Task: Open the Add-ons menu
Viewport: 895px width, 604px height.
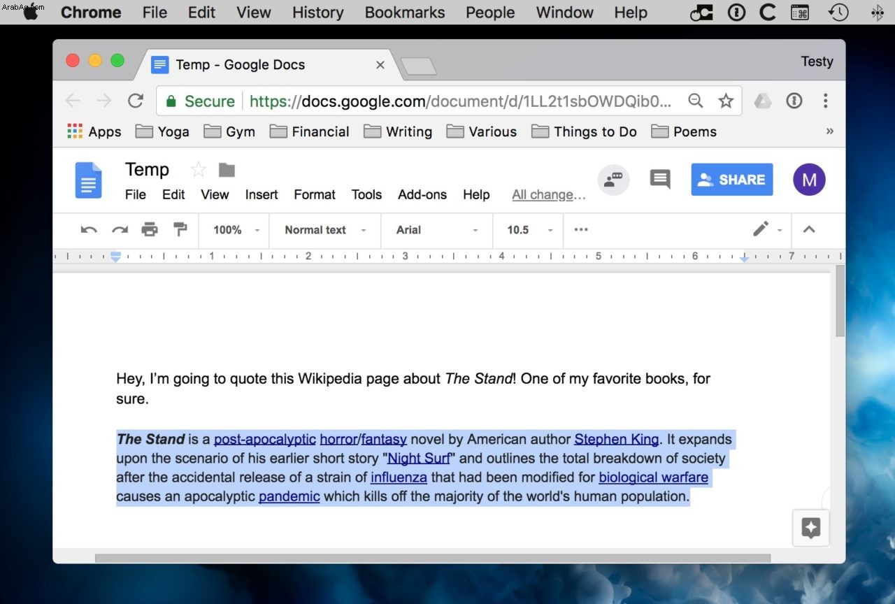Action: pyautogui.click(x=422, y=194)
